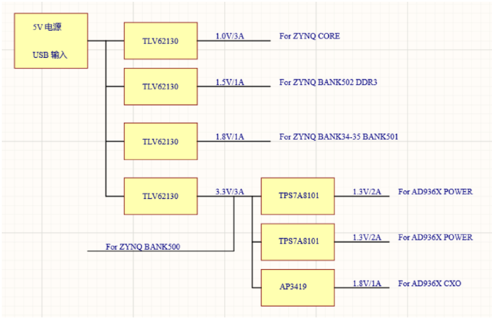Select the TLV62130 block outputting 1.5V/1A
The height and width of the screenshot is (318, 492).
[x=160, y=87]
